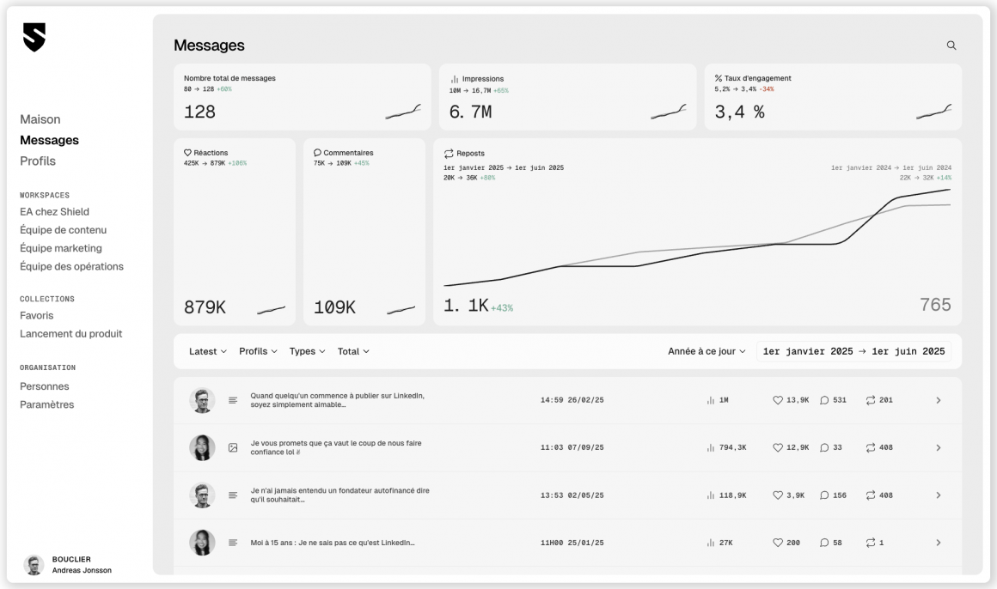Click the image post type icon in second row
The image size is (997, 589).
(x=233, y=447)
